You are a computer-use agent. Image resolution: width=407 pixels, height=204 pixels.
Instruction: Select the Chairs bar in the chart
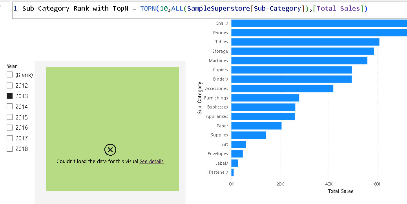[x=318, y=23]
